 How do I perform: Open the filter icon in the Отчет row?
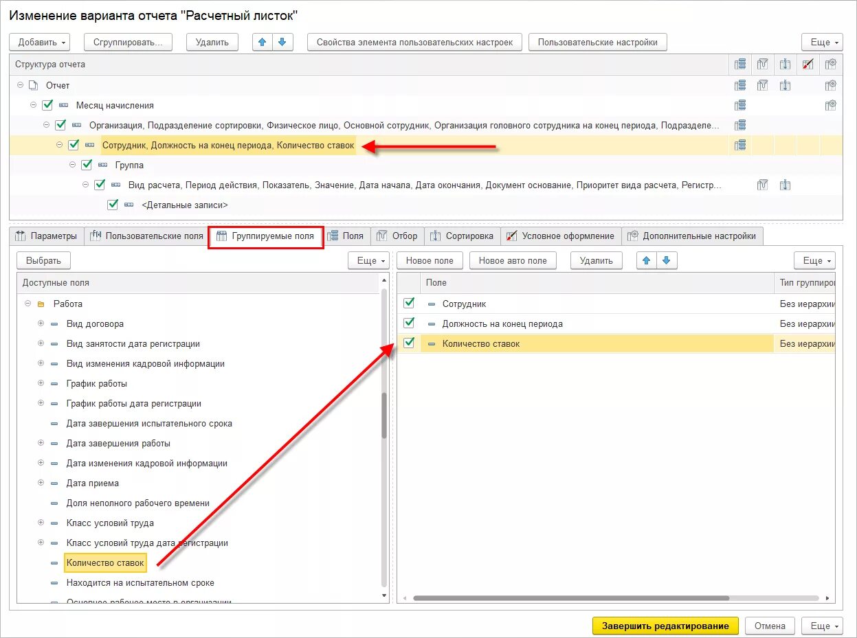click(x=762, y=86)
